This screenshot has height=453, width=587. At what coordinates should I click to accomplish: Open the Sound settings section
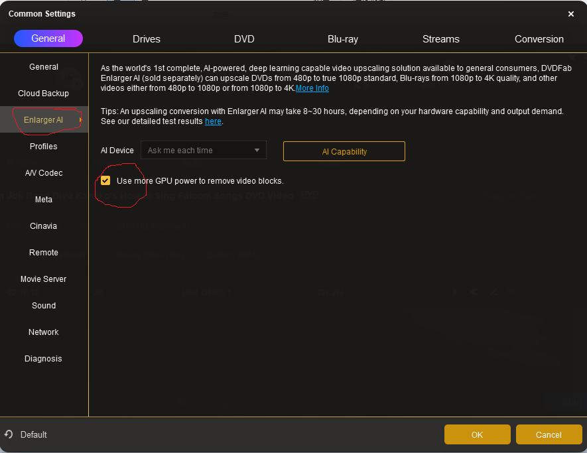pos(44,306)
